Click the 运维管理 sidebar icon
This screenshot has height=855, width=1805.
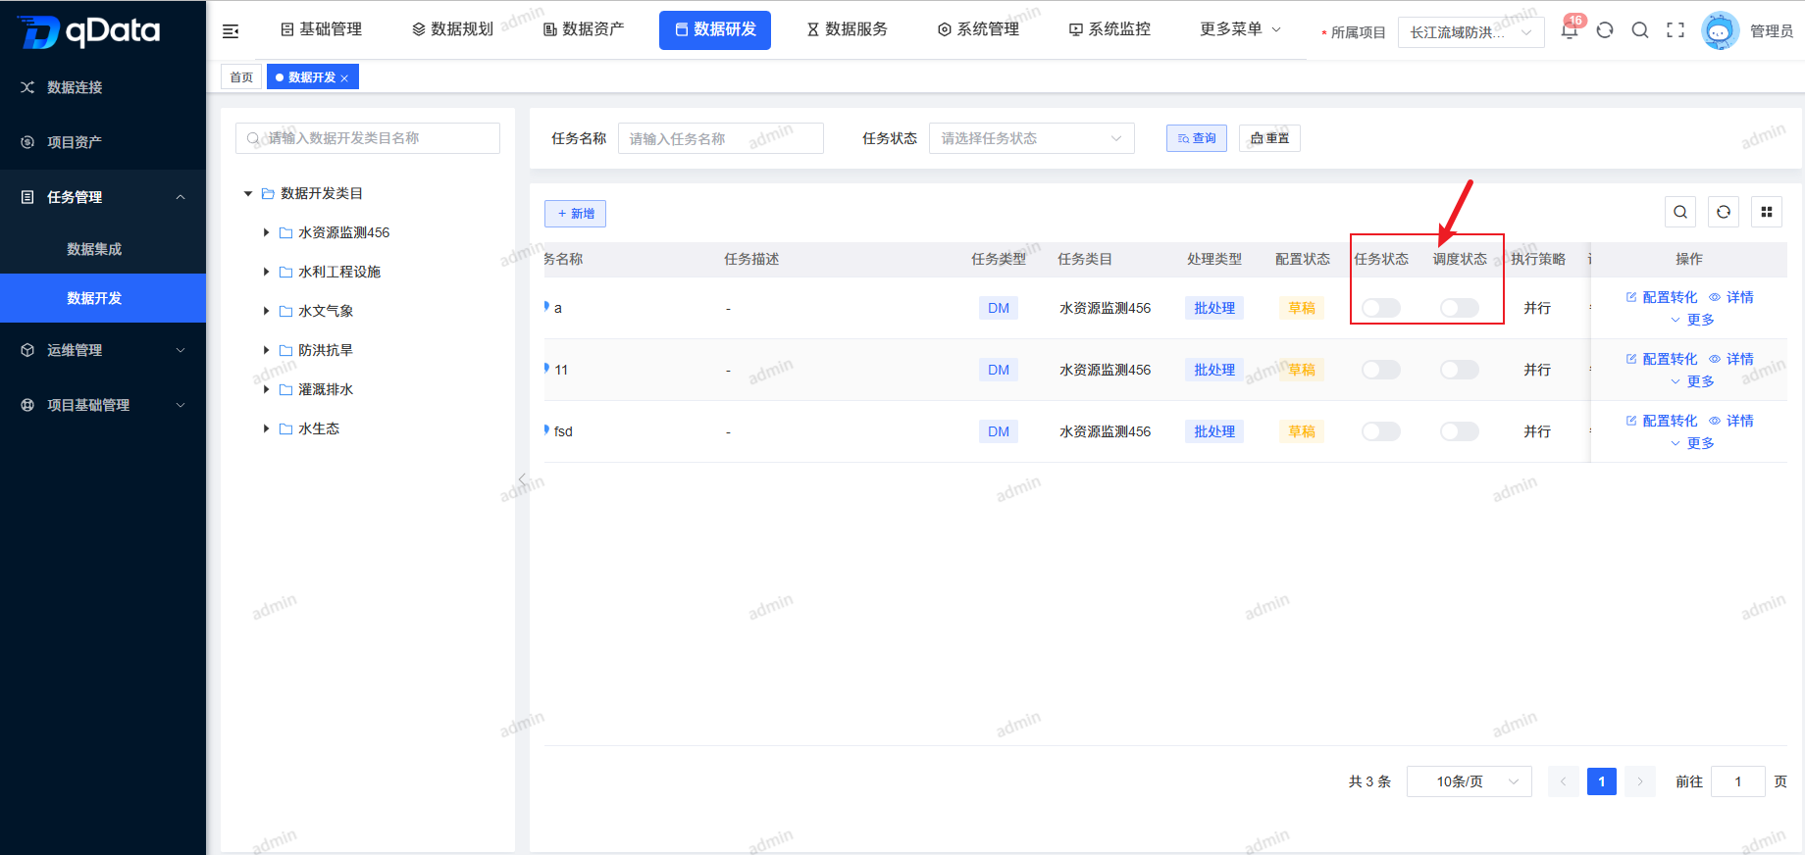27,350
